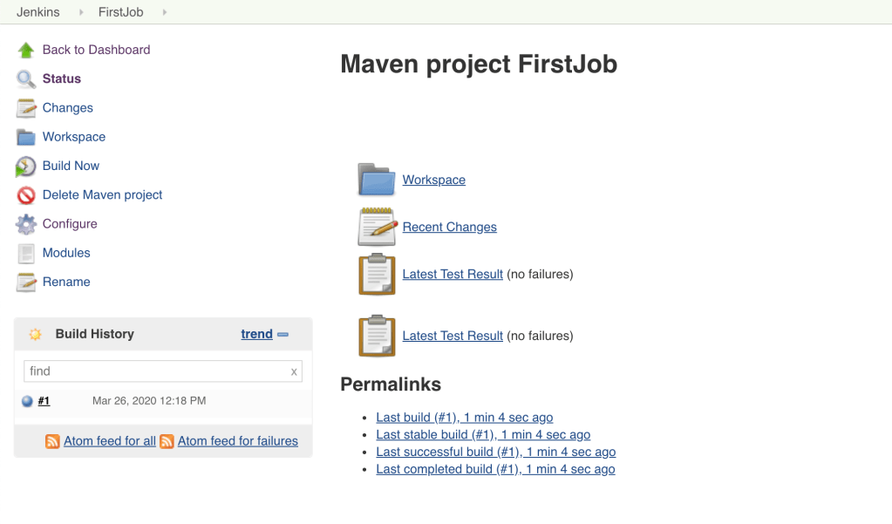Click the red Delete Maven project icon
Screen dimensions: 892x524
pos(26,195)
